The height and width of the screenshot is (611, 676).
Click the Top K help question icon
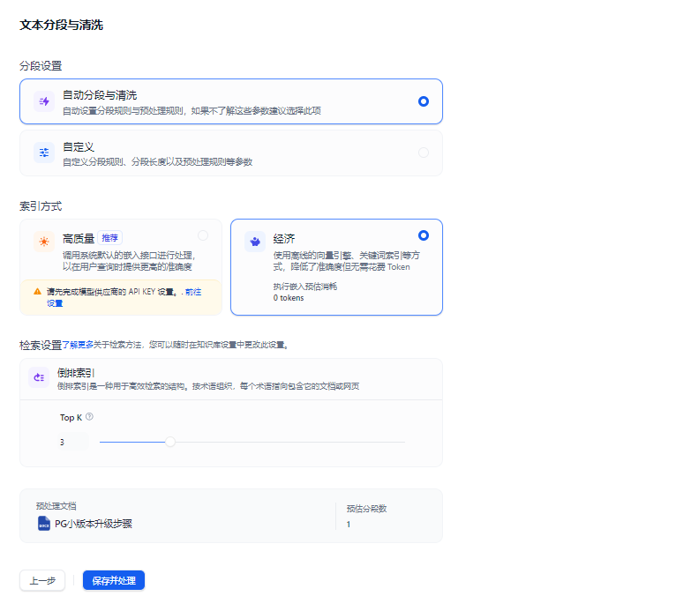pyautogui.click(x=89, y=417)
